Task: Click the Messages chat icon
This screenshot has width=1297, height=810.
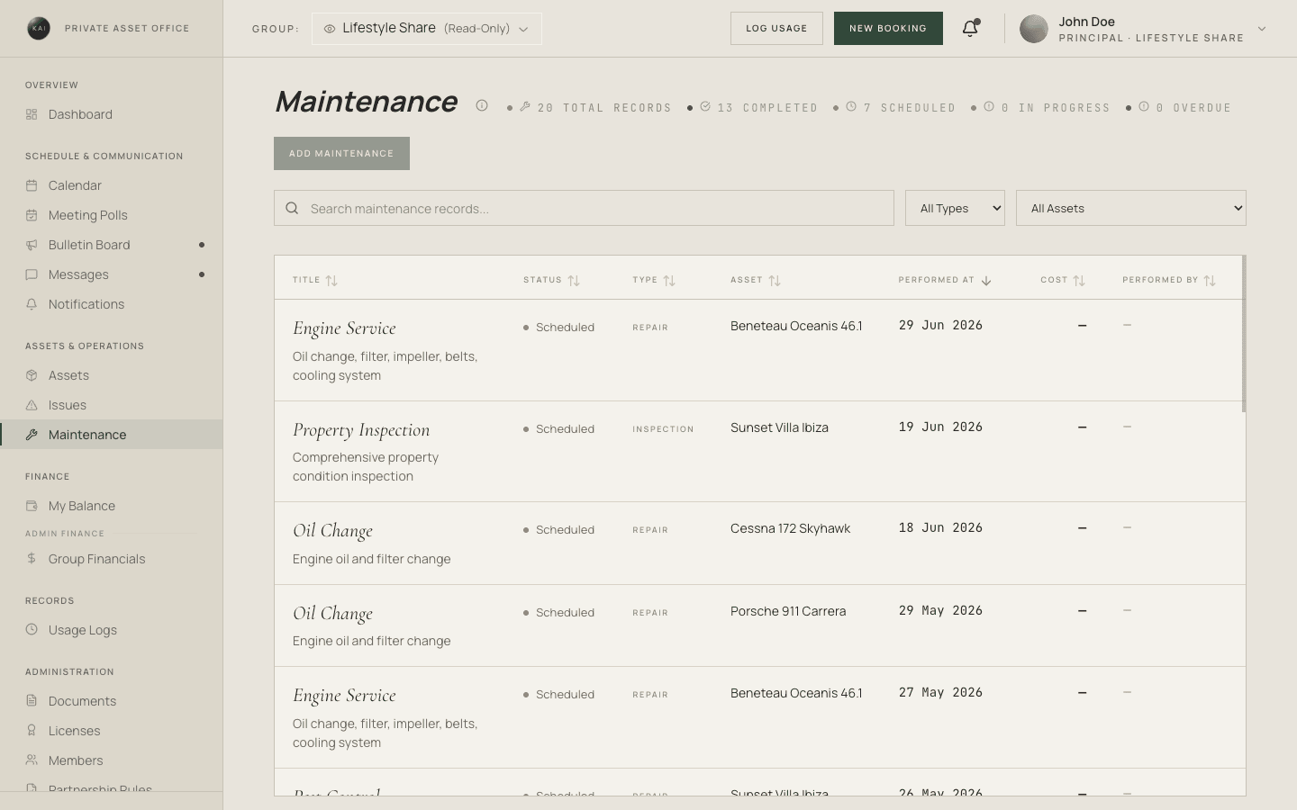Action: tap(32, 274)
